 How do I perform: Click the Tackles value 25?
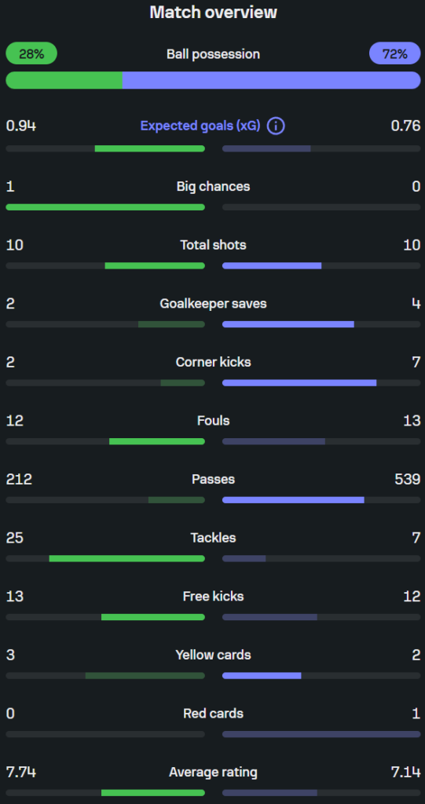[14, 538]
